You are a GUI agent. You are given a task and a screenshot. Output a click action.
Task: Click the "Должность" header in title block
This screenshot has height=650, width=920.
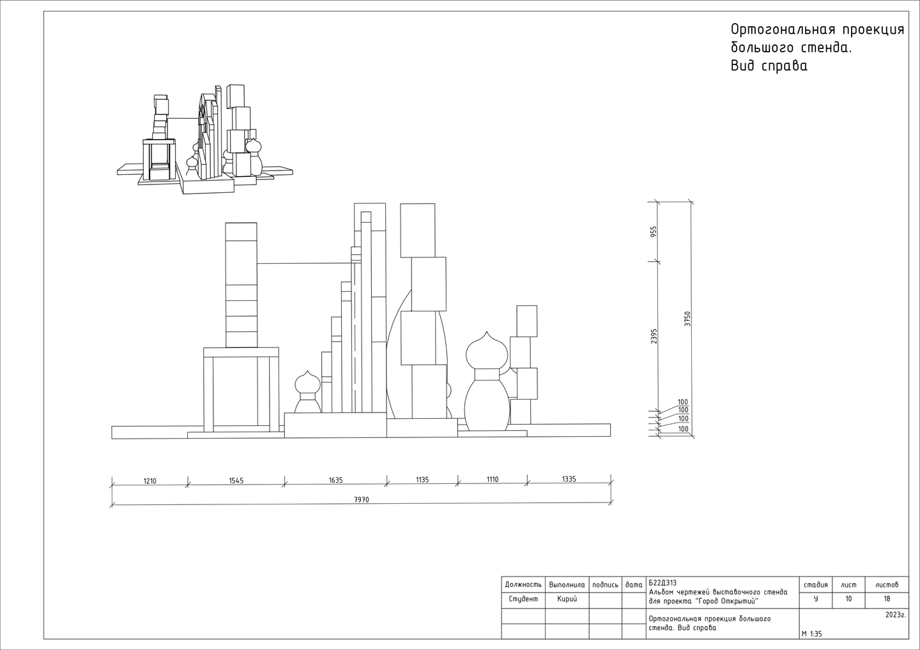tap(523, 584)
